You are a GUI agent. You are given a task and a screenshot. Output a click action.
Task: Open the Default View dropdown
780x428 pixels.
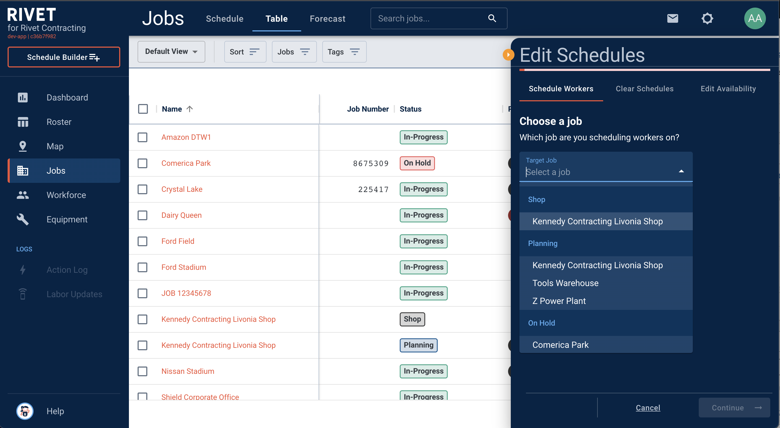click(171, 52)
